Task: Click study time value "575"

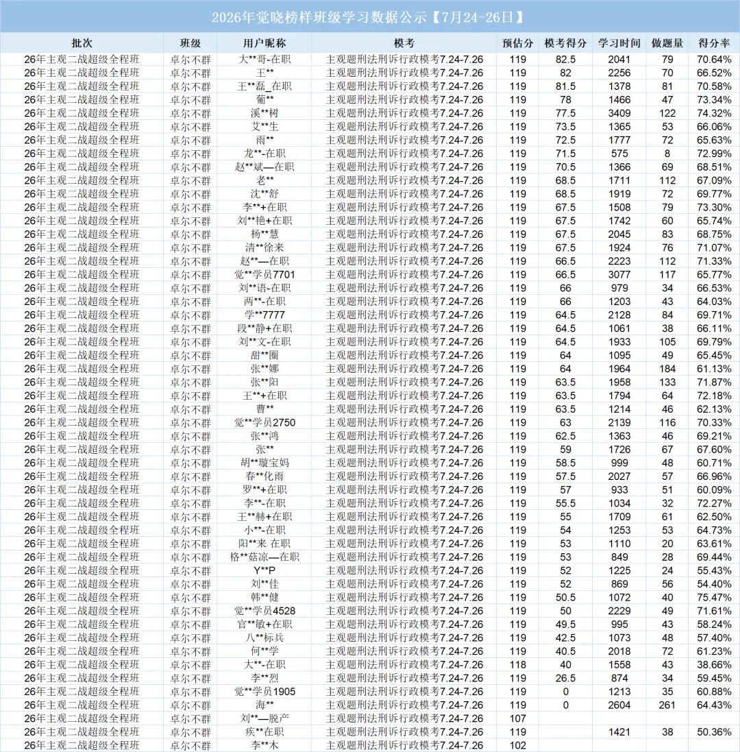Action: 619,154
